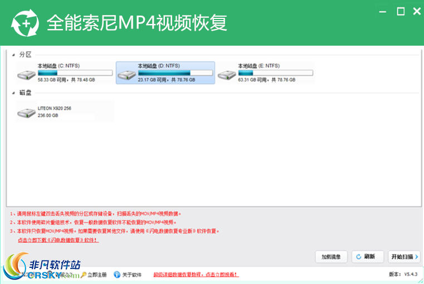Open the red data recovery tutorial link
Image resolution: width=424 pixels, height=284 pixels.
point(196,275)
